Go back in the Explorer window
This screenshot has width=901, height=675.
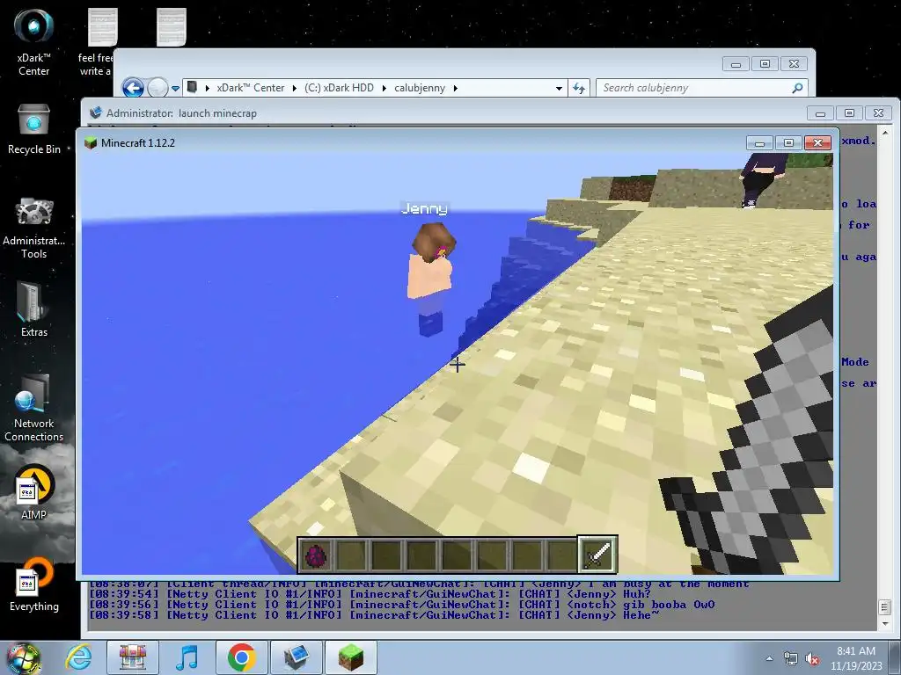(134, 88)
